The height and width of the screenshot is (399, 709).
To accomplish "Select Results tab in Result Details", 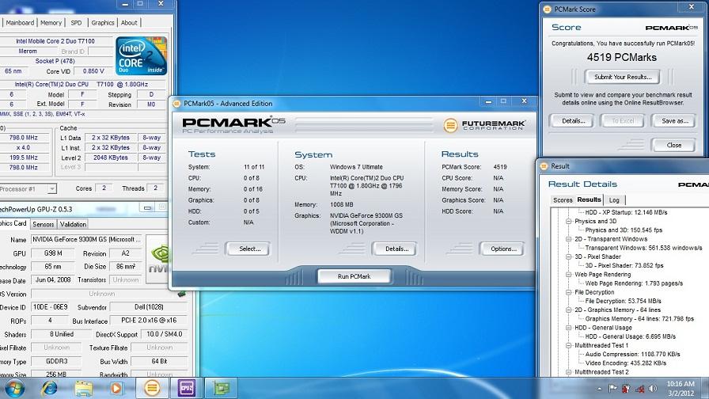I will point(589,199).
